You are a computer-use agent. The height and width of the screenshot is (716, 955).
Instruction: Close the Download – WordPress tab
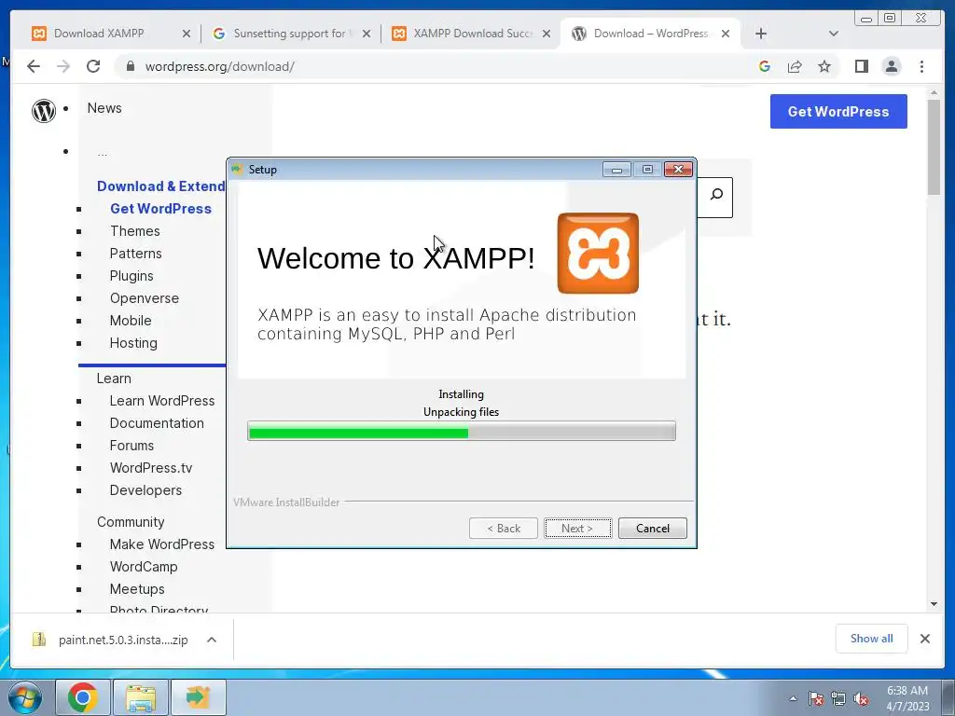click(726, 34)
